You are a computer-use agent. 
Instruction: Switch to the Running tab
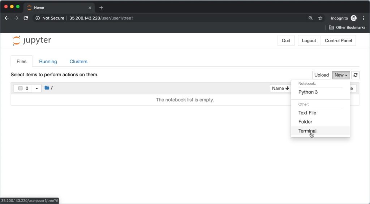tap(48, 61)
